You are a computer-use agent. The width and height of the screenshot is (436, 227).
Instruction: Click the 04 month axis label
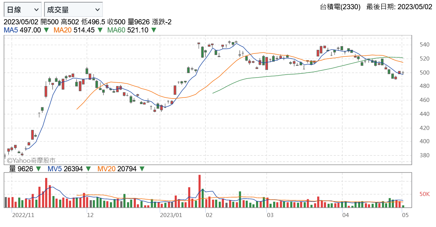(345, 215)
